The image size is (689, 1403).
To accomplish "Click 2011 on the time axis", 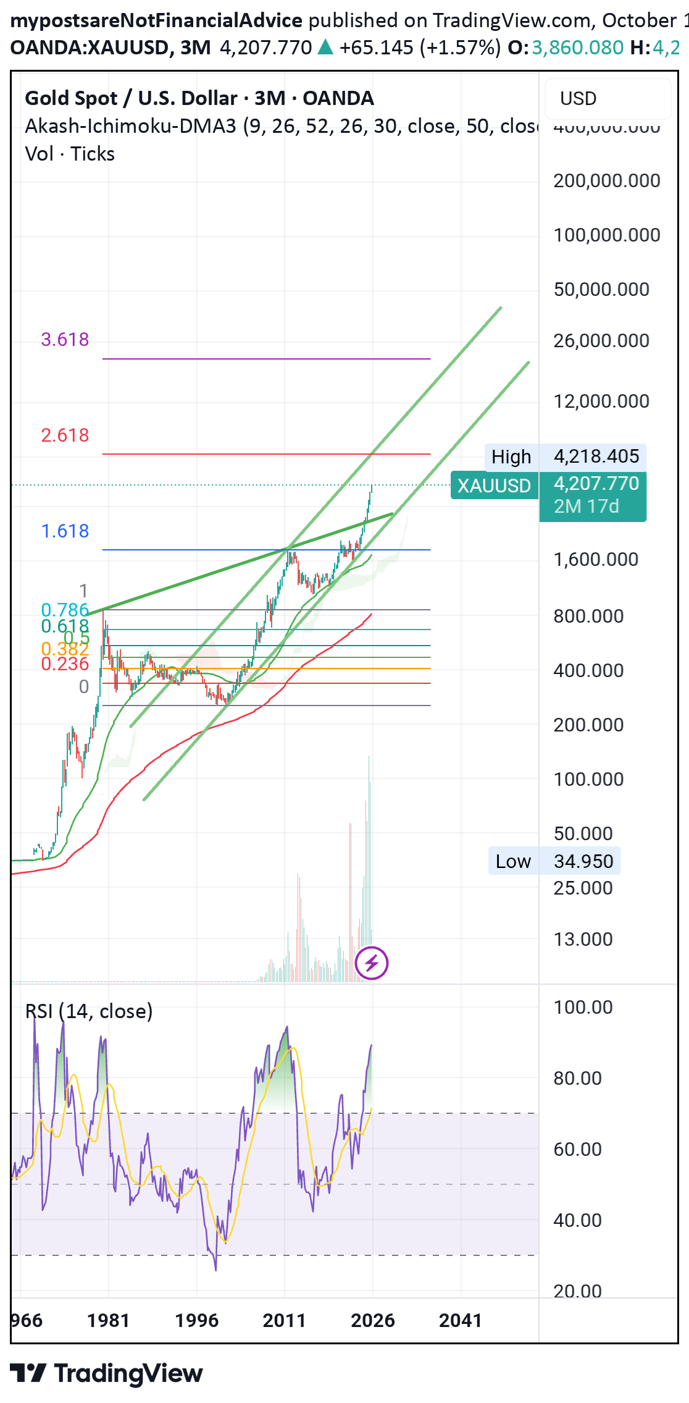I will 284,1320.
